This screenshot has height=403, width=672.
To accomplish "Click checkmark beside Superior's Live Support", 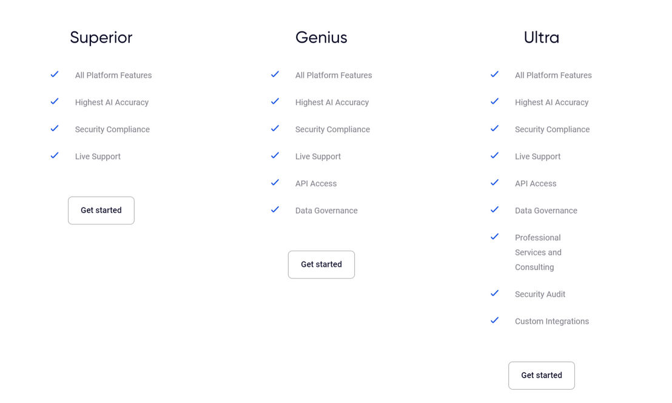I will pyautogui.click(x=55, y=155).
